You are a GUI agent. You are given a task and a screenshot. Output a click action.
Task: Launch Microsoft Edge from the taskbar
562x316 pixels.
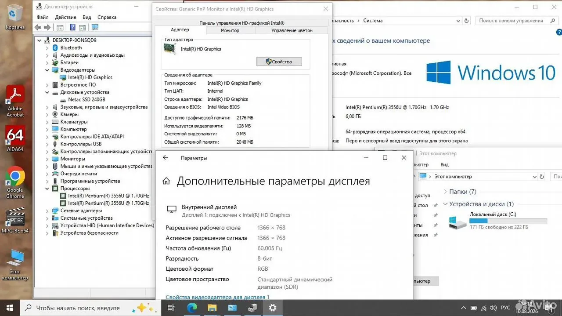(x=192, y=308)
